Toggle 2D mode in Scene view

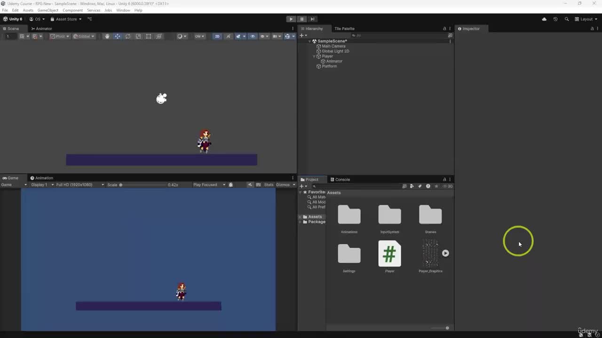click(217, 36)
